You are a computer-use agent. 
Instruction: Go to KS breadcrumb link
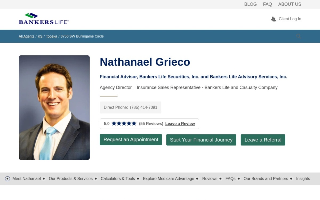tap(40, 36)
